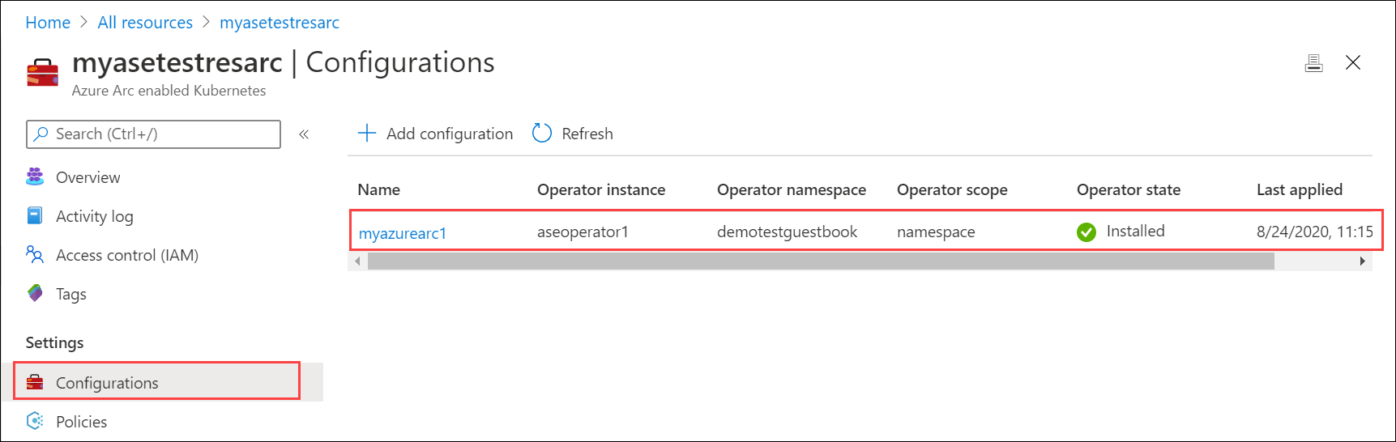Open the Configurations settings menu item
Image resolution: width=1396 pixels, height=442 pixels.
tap(107, 383)
